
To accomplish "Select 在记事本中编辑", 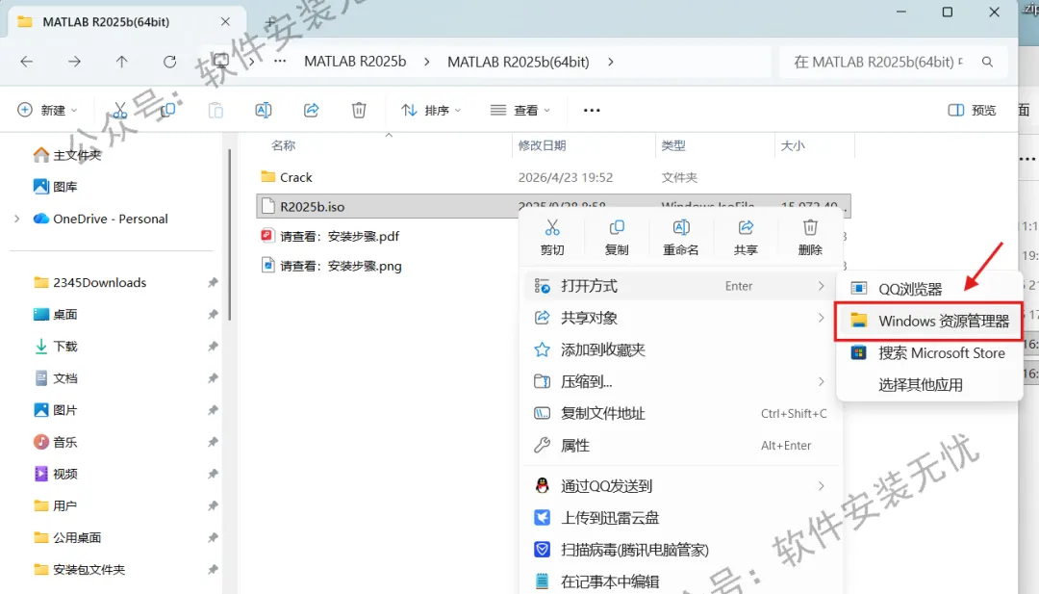I will [680, 581].
